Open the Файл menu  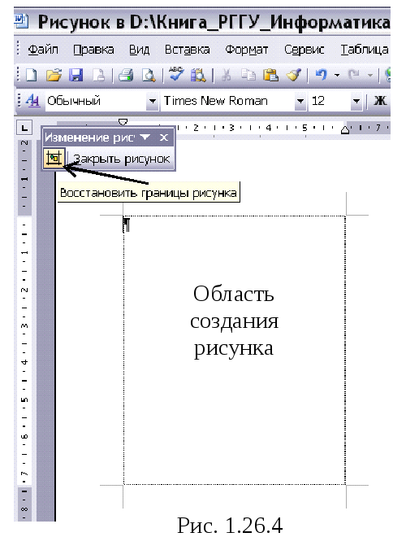[x=43, y=50]
